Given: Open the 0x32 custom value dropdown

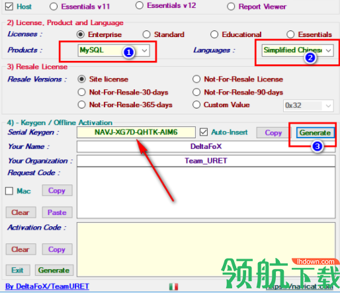Looking at the screenshot, I should click(x=308, y=106).
